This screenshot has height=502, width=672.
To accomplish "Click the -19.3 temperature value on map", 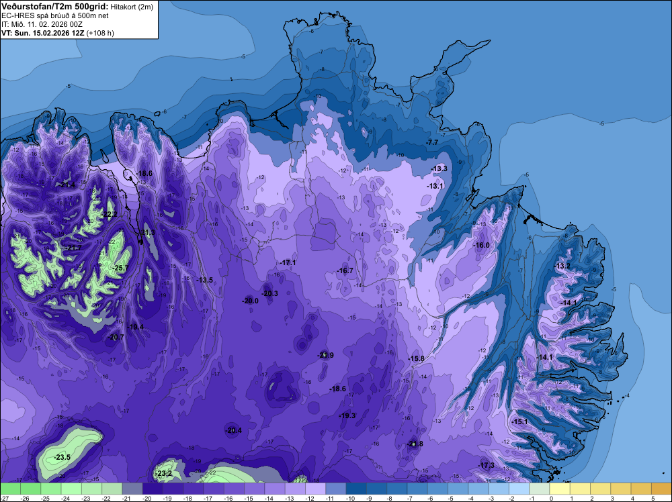I will [x=347, y=415].
